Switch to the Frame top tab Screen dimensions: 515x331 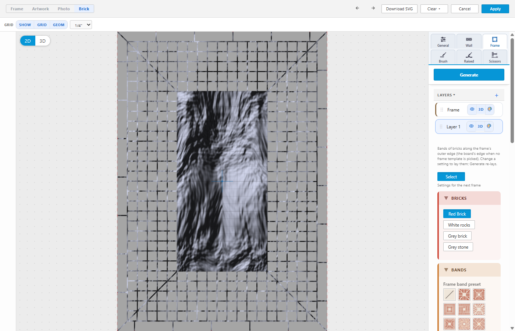click(17, 9)
